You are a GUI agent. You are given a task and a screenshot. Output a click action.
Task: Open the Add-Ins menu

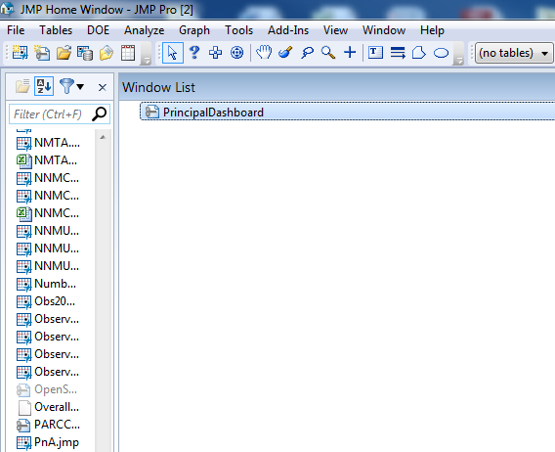tap(288, 30)
